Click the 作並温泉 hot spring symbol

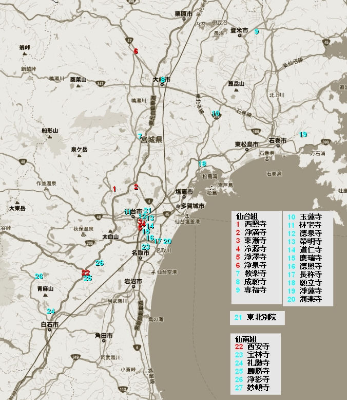[46, 189]
